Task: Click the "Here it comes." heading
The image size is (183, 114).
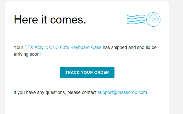Action: point(50,20)
